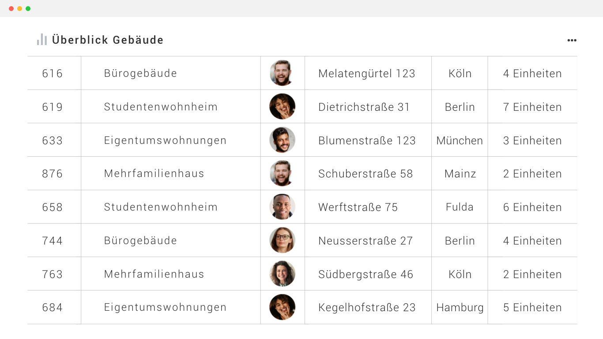
Task: Select the avatar beside Werftstraße 75
Action: click(282, 207)
